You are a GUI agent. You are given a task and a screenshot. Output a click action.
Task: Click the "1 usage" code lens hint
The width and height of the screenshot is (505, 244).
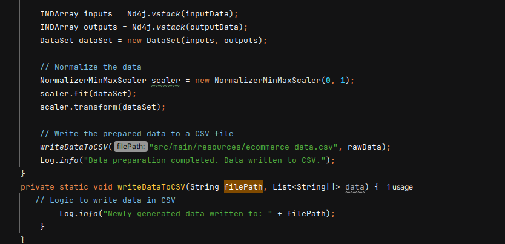pos(399,187)
